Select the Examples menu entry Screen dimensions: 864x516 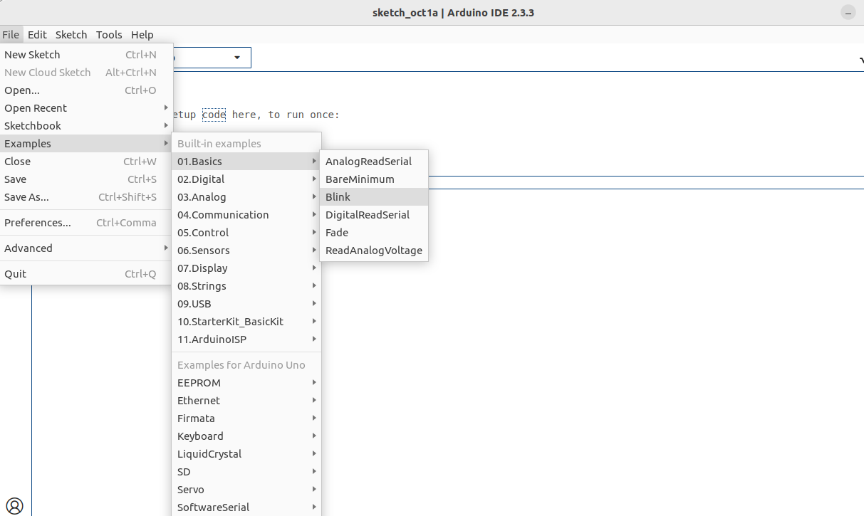point(86,144)
